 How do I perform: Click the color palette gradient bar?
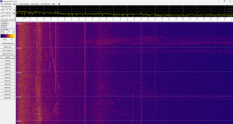click(x=8, y=36)
